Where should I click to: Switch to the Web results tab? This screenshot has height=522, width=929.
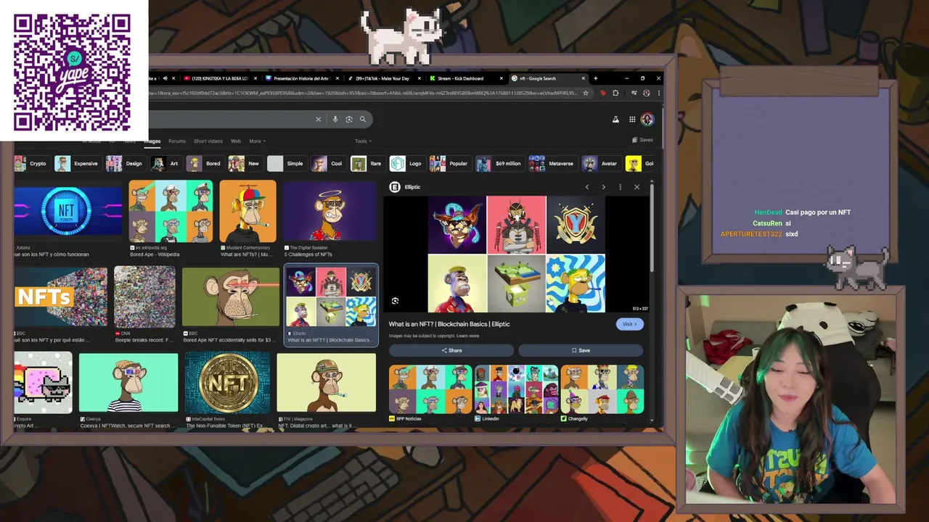(236, 141)
